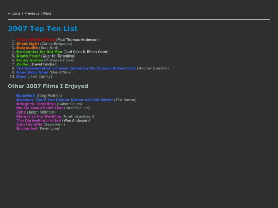Click director name Ben Affleck
278x208 pixels.
61,72
